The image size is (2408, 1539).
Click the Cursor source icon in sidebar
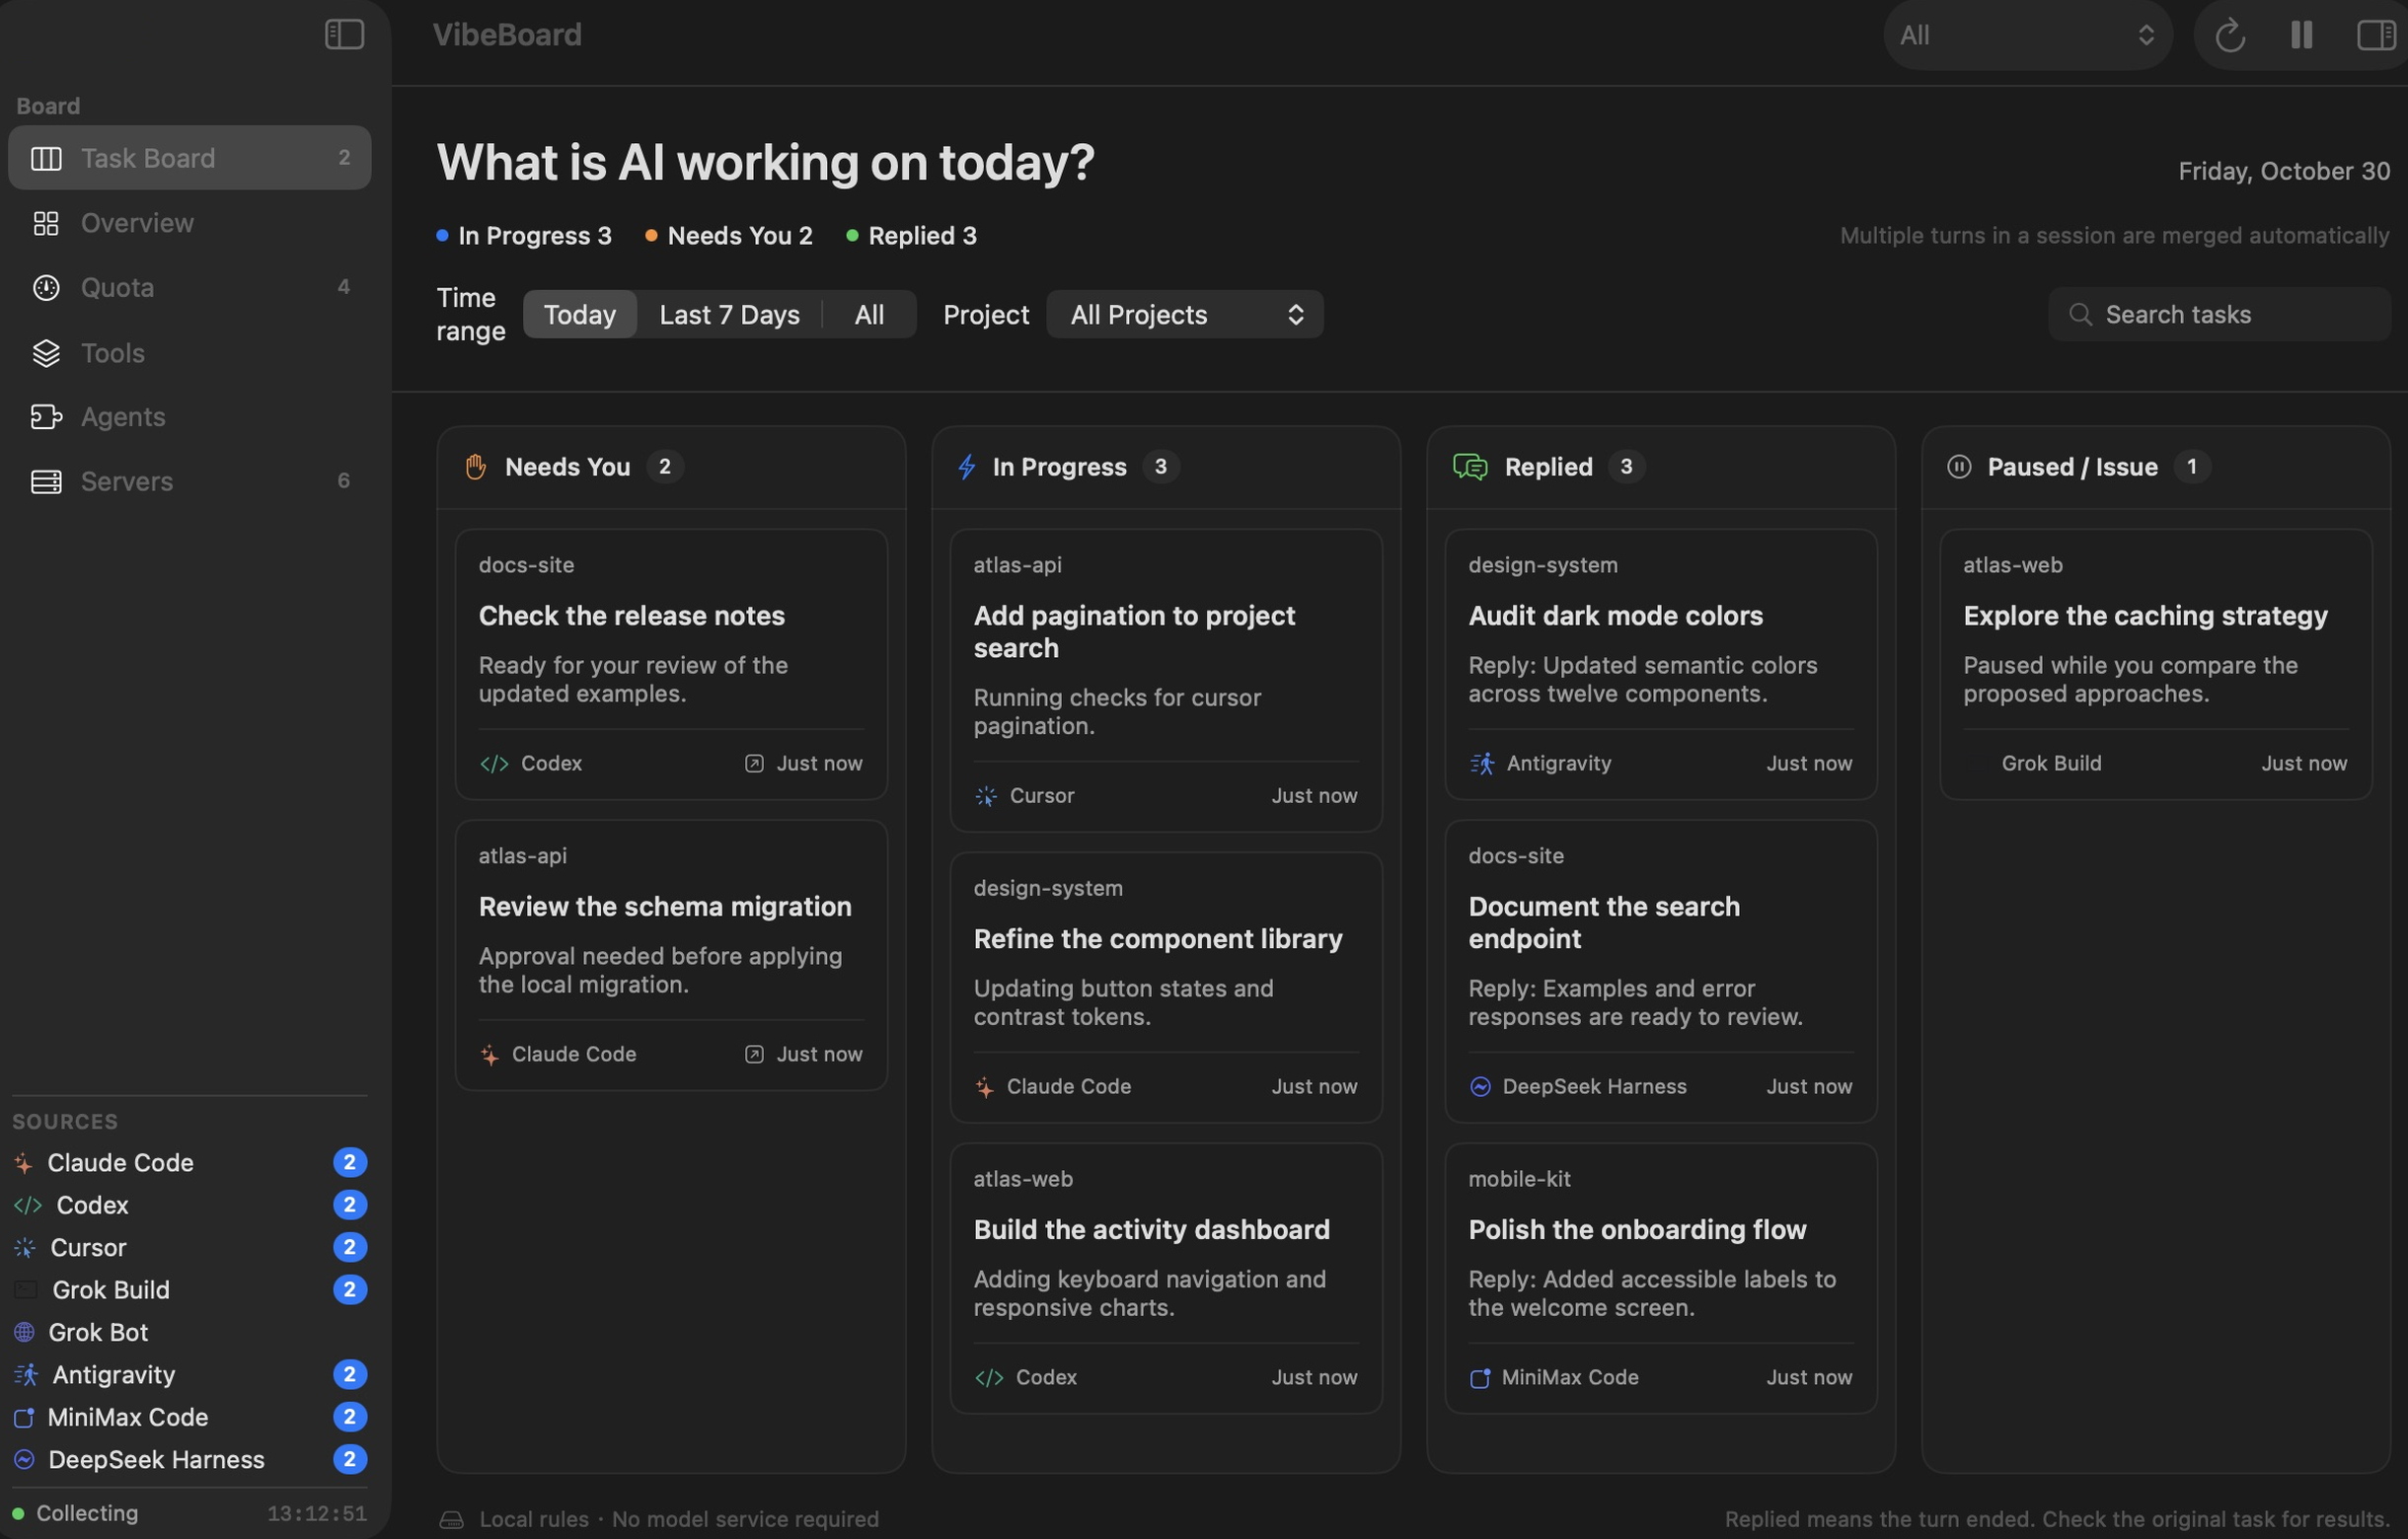(24, 1247)
